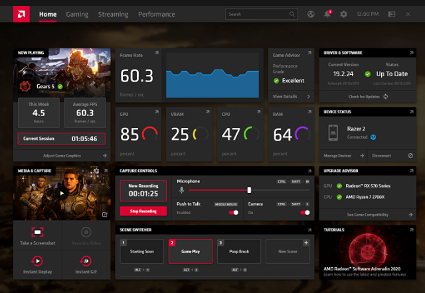
Task: Adjust the Microphone volume slider
Action: 249,190
